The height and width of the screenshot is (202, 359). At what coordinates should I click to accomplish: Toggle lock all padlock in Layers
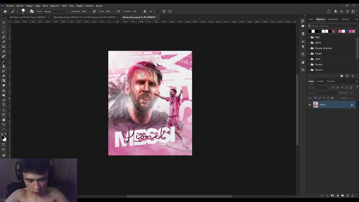[332, 98]
